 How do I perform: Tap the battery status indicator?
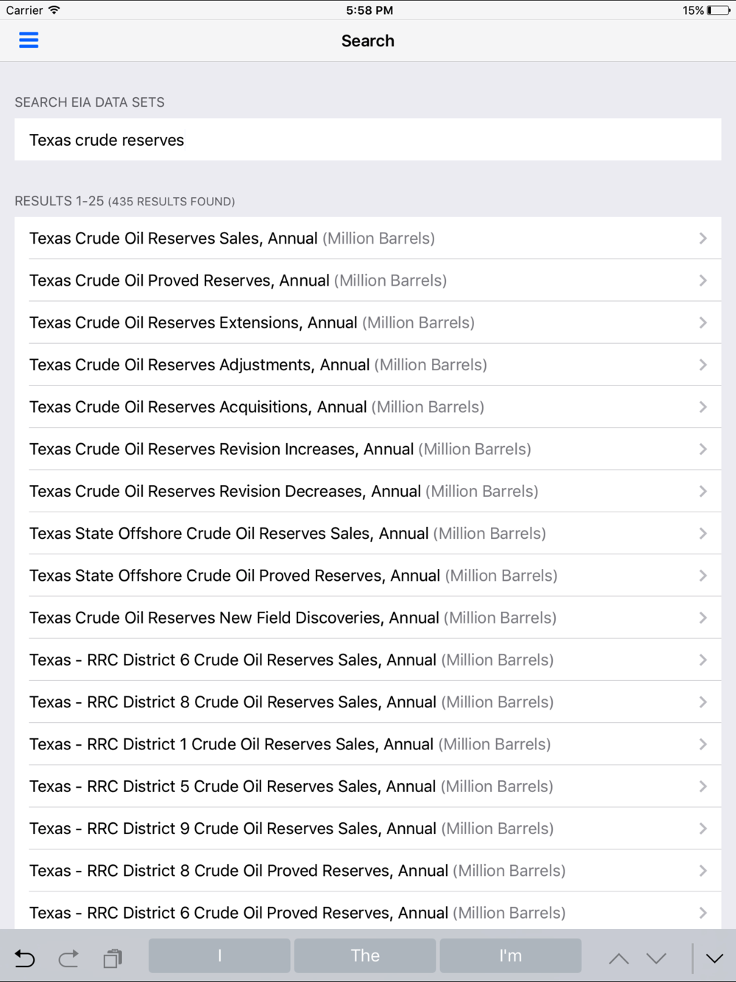718,10
